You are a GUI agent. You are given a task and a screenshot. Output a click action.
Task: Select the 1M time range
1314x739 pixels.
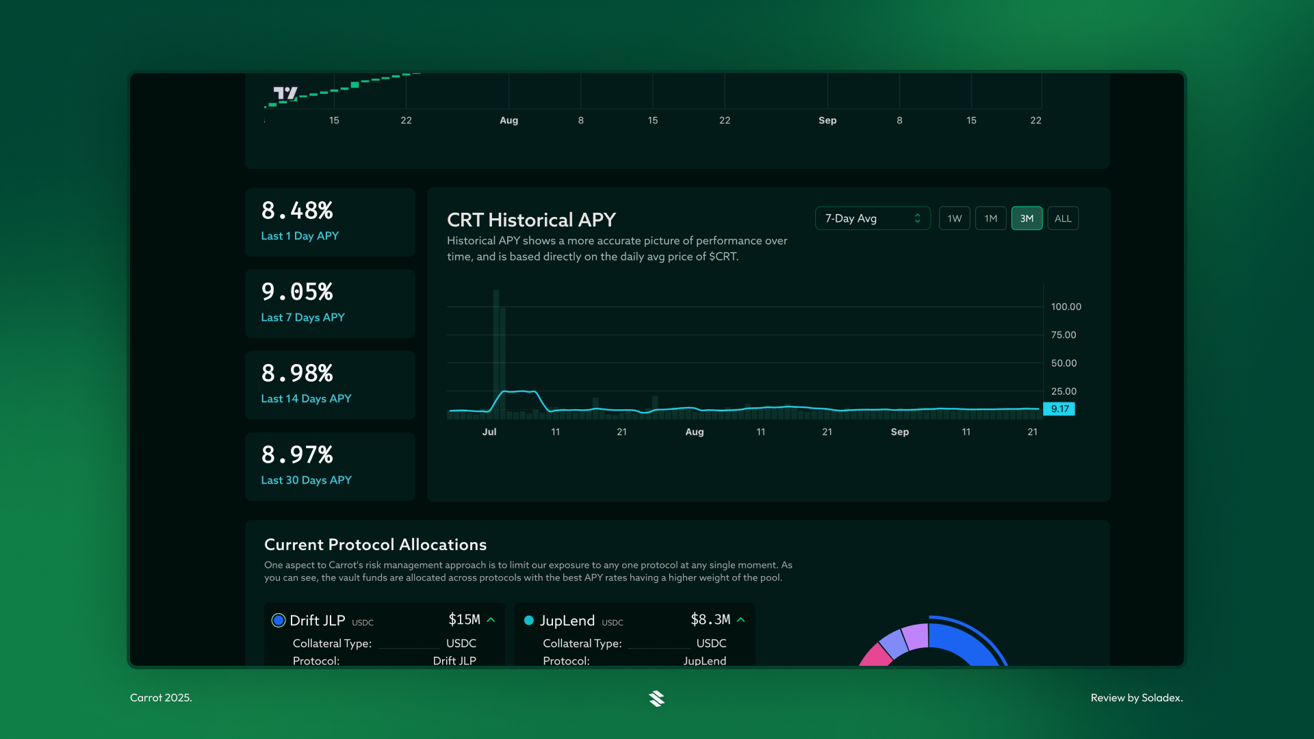(990, 218)
